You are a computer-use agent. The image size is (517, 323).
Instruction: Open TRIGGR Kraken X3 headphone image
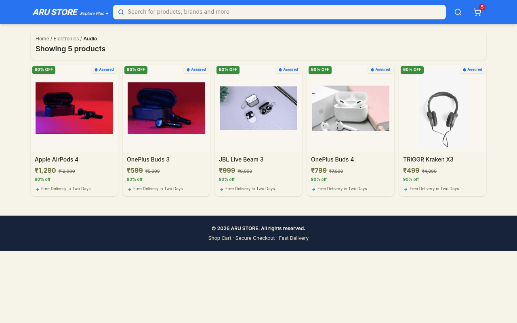(x=443, y=108)
